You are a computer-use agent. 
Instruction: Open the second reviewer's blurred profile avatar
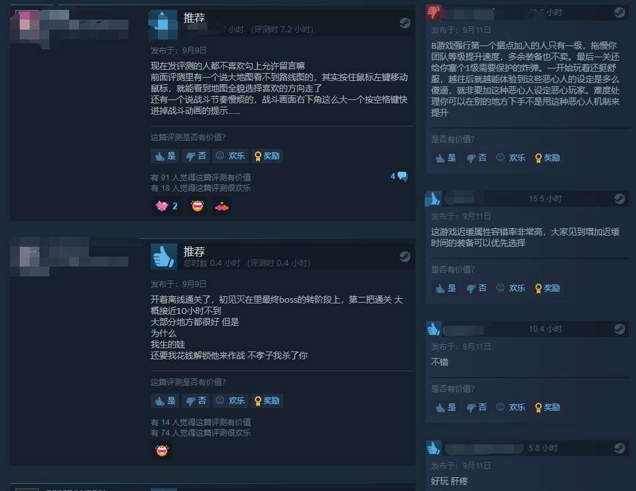coord(30,257)
